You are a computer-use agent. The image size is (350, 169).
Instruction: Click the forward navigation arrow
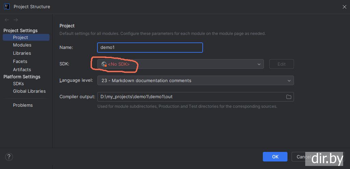(15, 20)
